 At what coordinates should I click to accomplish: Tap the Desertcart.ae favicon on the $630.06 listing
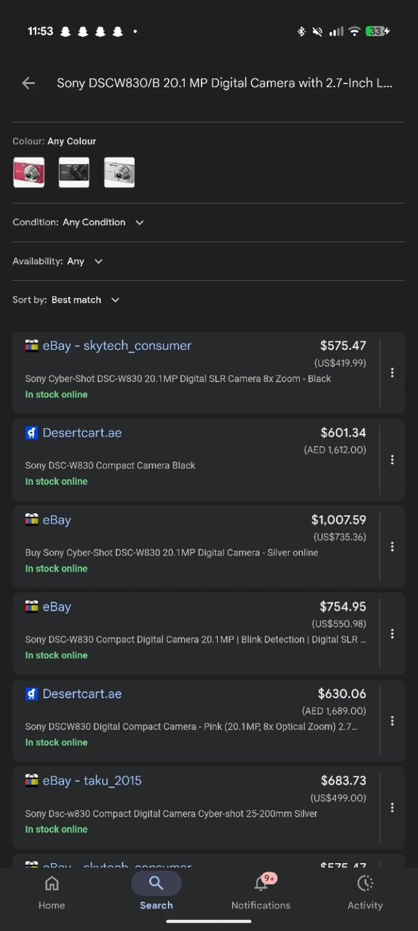click(32, 694)
